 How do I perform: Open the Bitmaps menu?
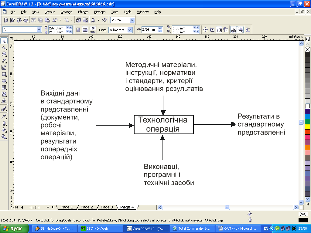[x=100, y=12]
